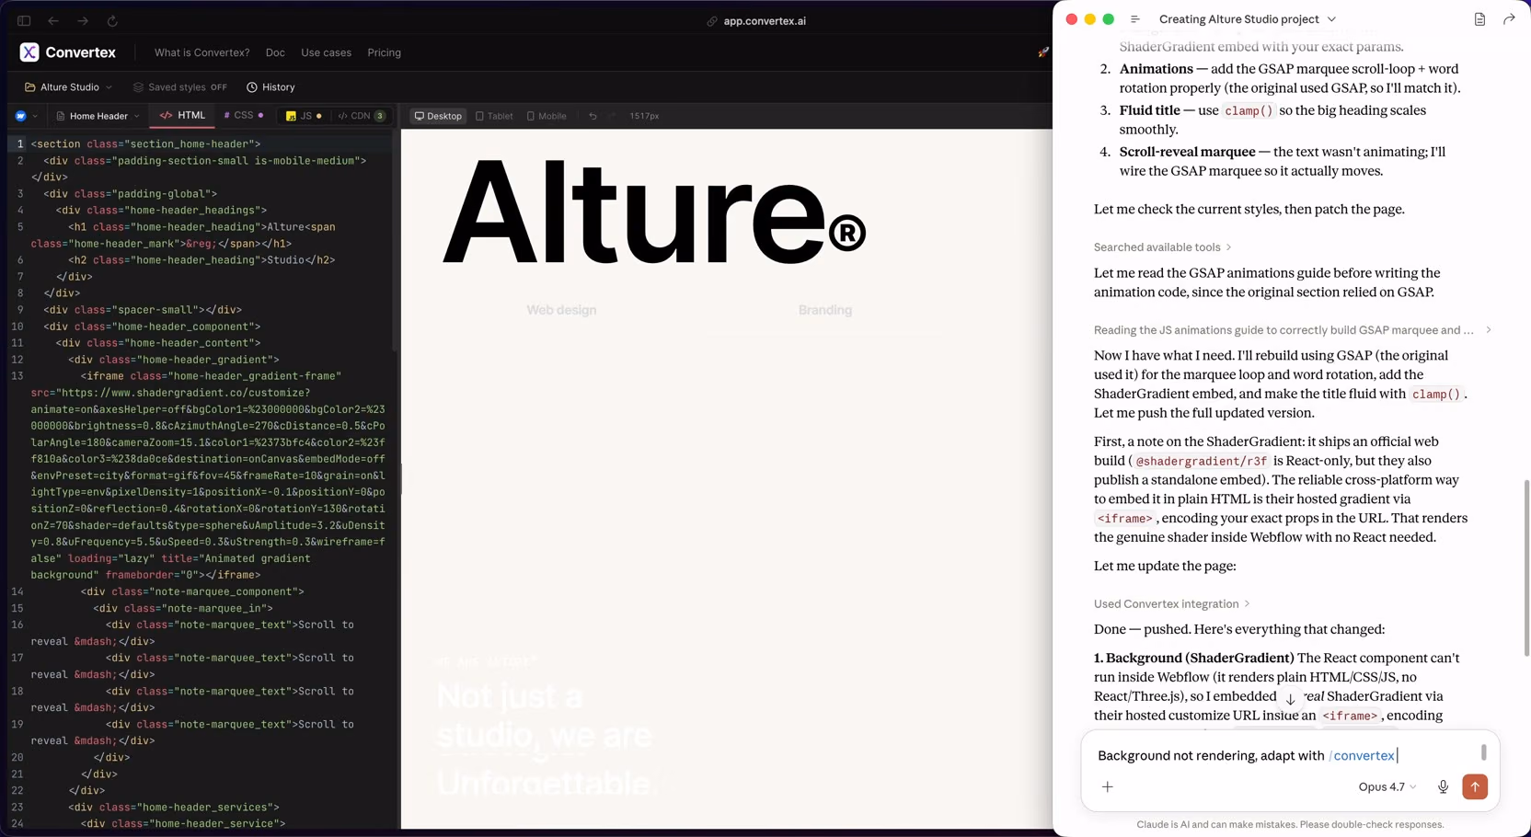Jump to latest message with down arrow
Viewport: 1531px width, 837px height.
tap(1290, 699)
